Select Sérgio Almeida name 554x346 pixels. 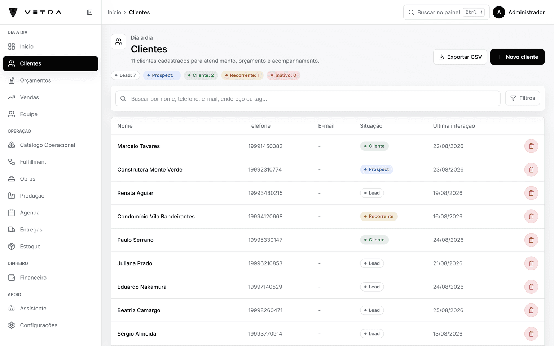(x=137, y=333)
